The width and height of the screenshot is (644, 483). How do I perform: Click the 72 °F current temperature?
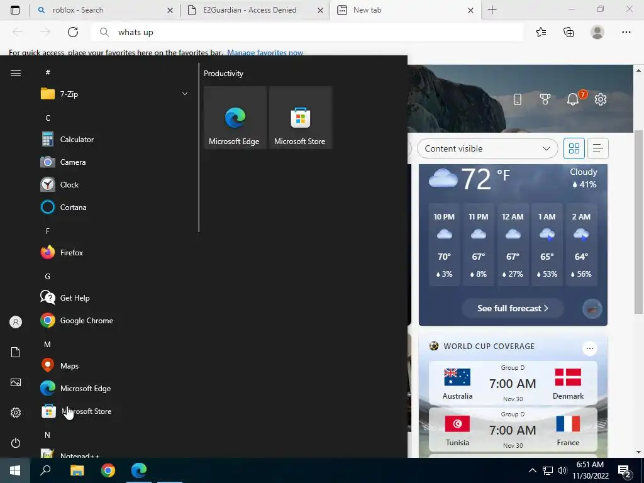coord(485,179)
